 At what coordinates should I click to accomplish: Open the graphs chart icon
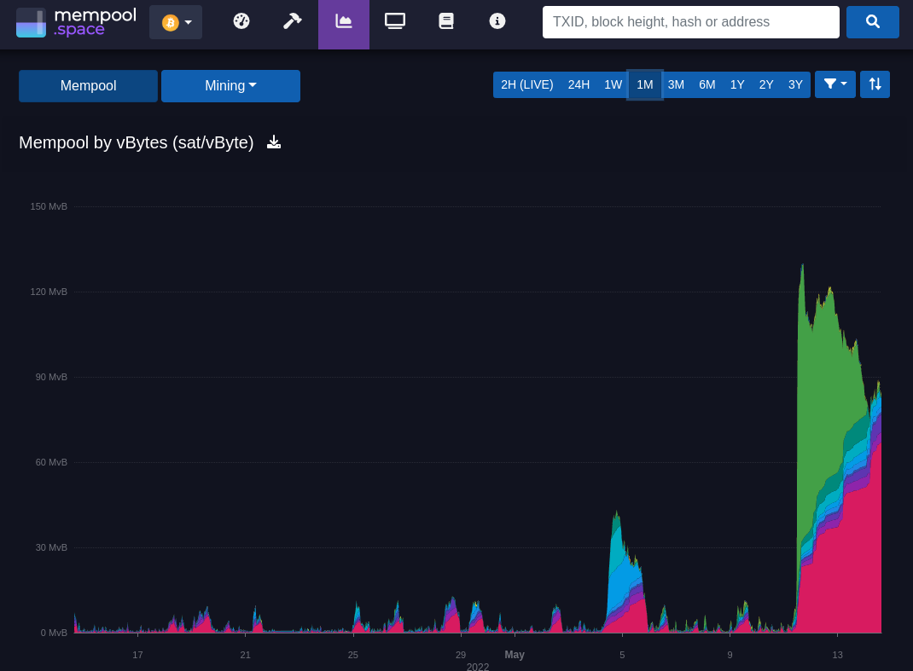(344, 21)
